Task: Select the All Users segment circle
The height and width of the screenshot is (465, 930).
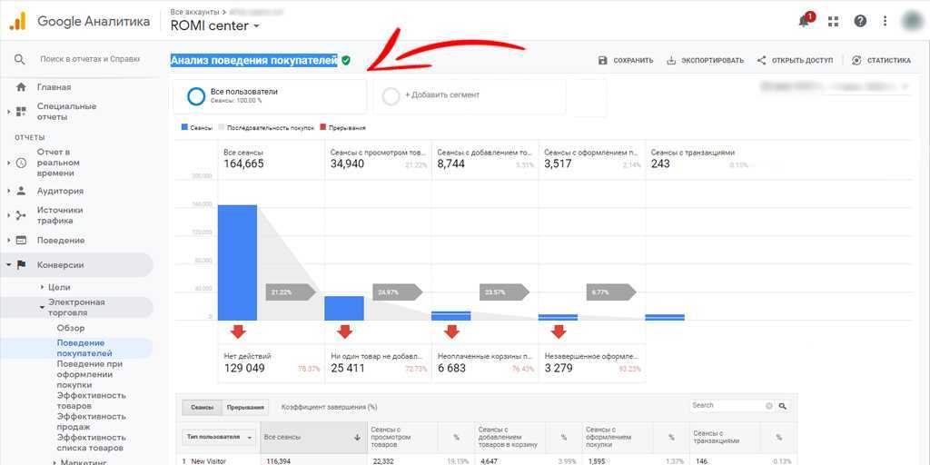Action: (195, 96)
